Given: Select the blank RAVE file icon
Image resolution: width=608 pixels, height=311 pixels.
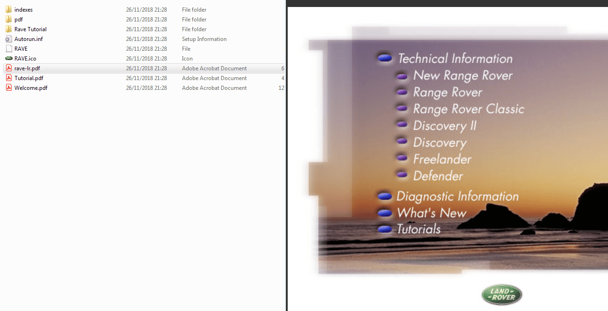Looking at the screenshot, I should coord(9,49).
